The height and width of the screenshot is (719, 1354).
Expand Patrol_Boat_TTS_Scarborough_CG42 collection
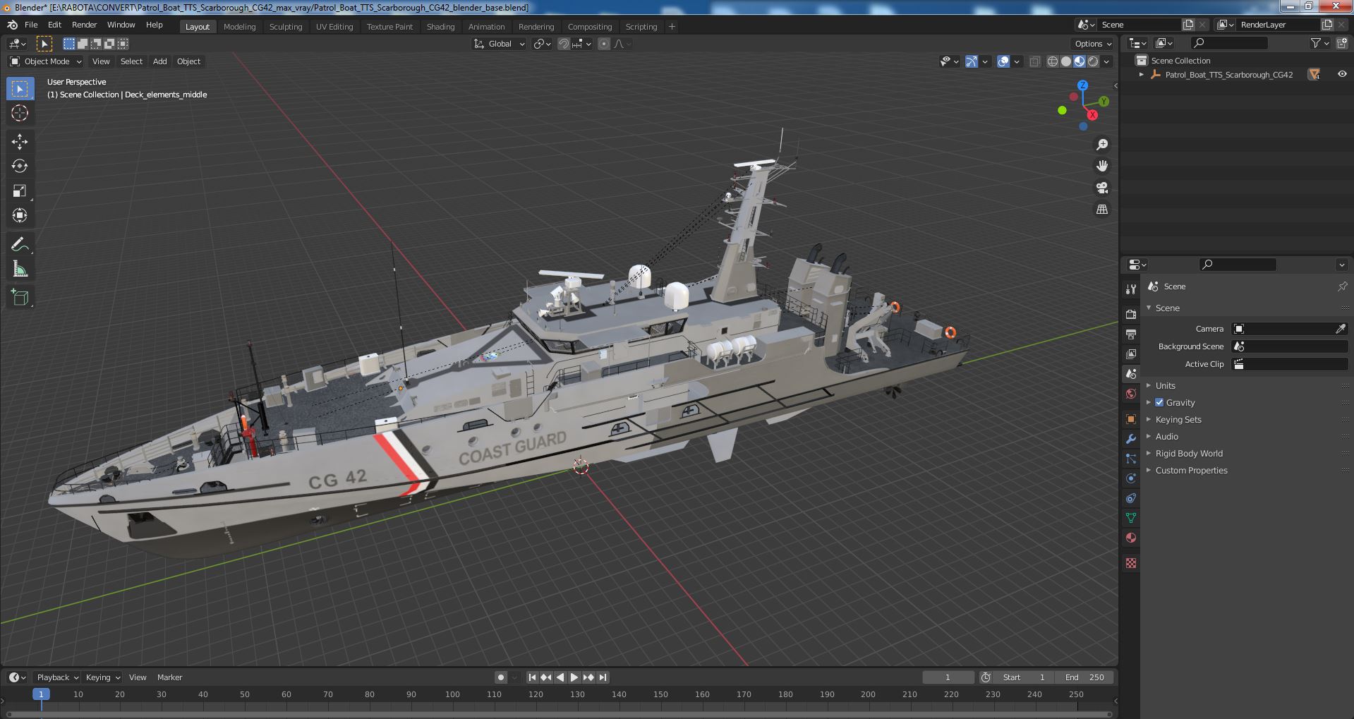click(1142, 75)
